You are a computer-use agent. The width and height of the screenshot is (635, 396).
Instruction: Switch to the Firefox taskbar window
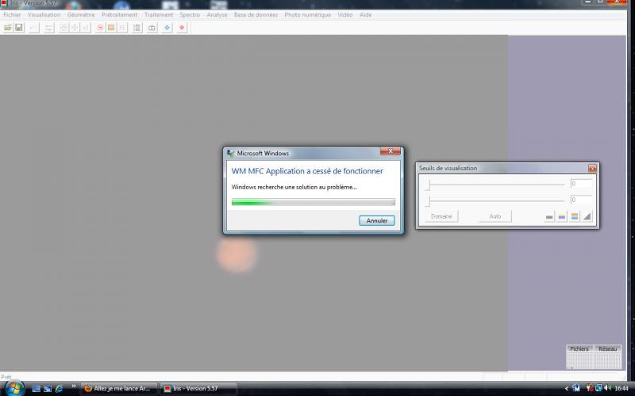pos(118,389)
